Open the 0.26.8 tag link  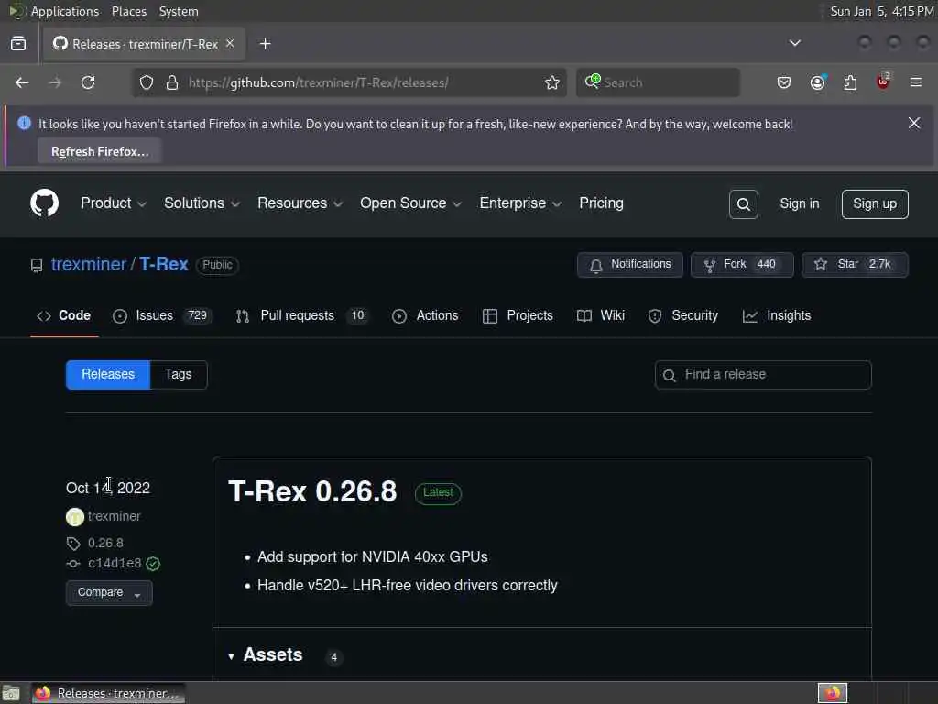(105, 543)
